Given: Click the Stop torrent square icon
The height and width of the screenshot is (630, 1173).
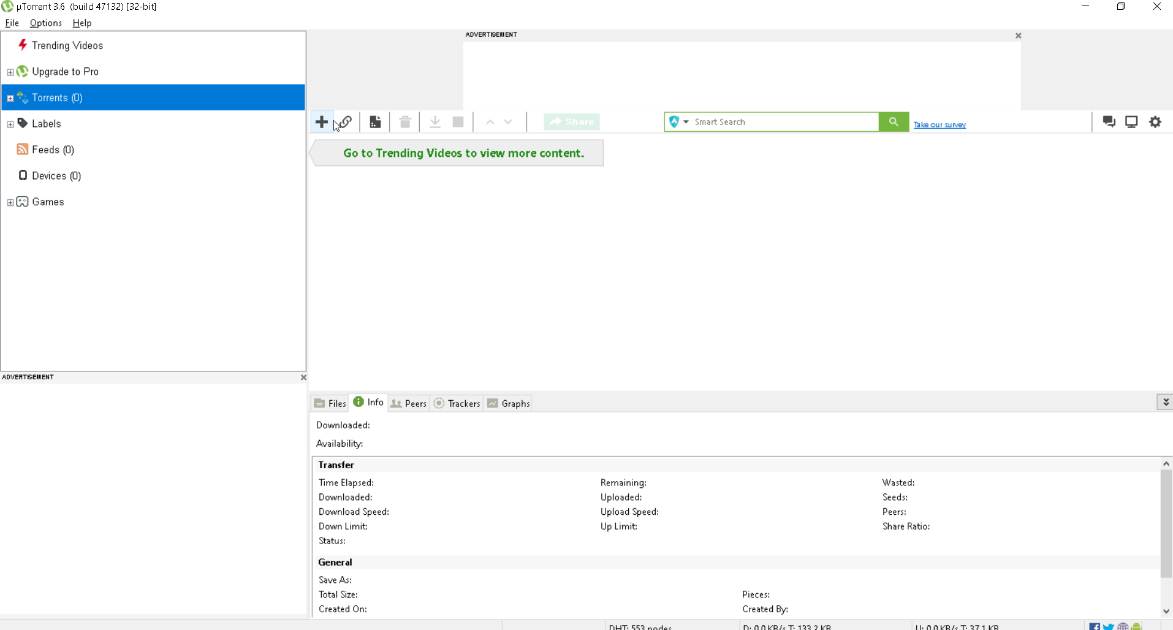Looking at the screenshot, I should [x=458, y=122].
